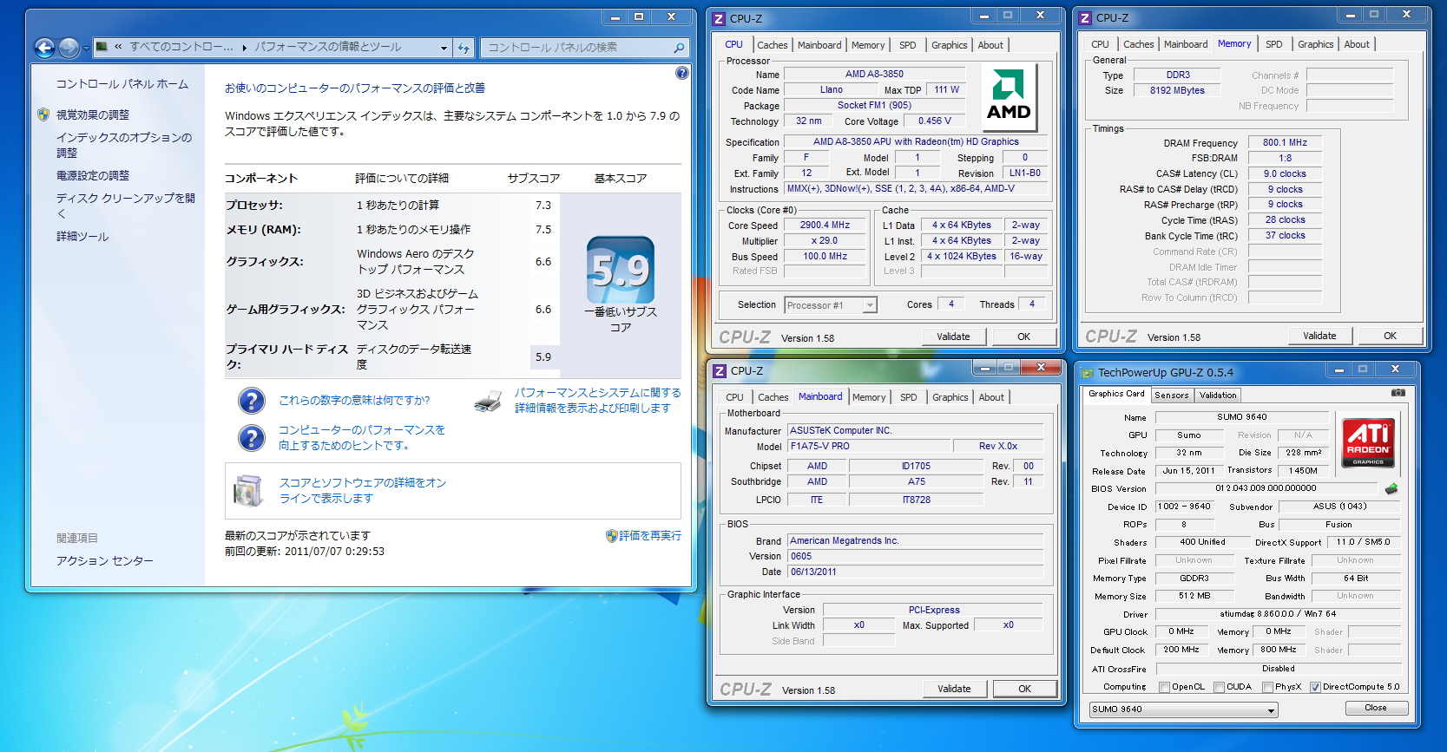Viewport: 1447px width, 752px height.
Task: Open Graphics tab in CPU-Z window showing Mainboard
Action: pyautogui.click(x=950, y=397)
